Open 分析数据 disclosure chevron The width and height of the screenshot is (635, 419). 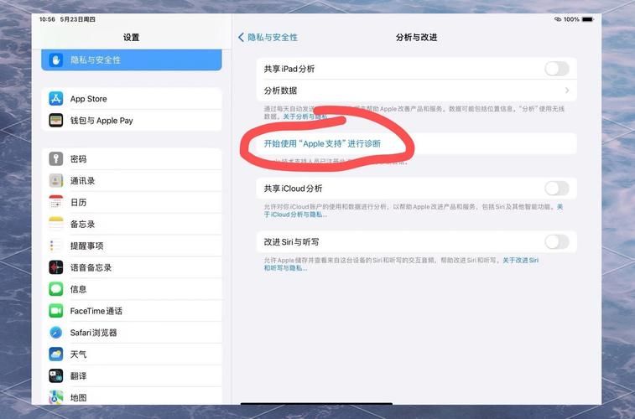567,91
